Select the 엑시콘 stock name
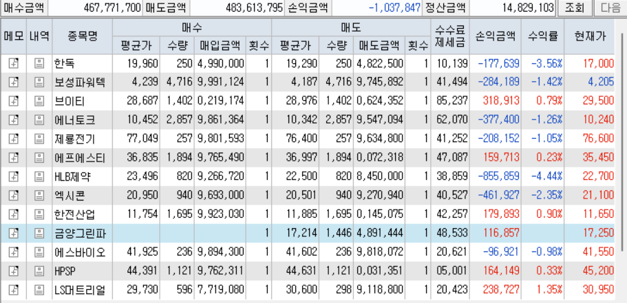 pyautogui.click(x=70, y=196)
